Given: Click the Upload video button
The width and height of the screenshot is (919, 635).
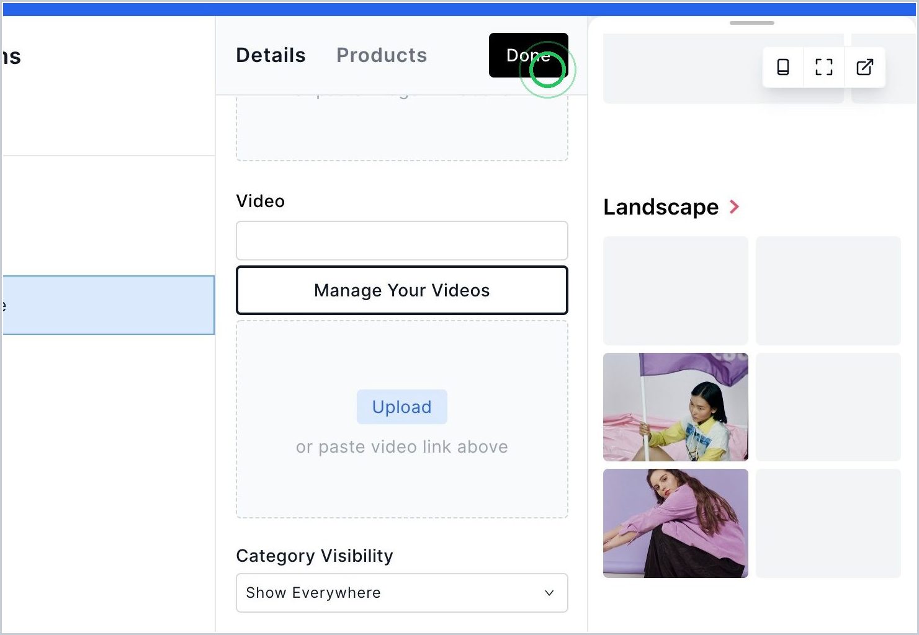Looking at the screenshot, I should [402, 407].
